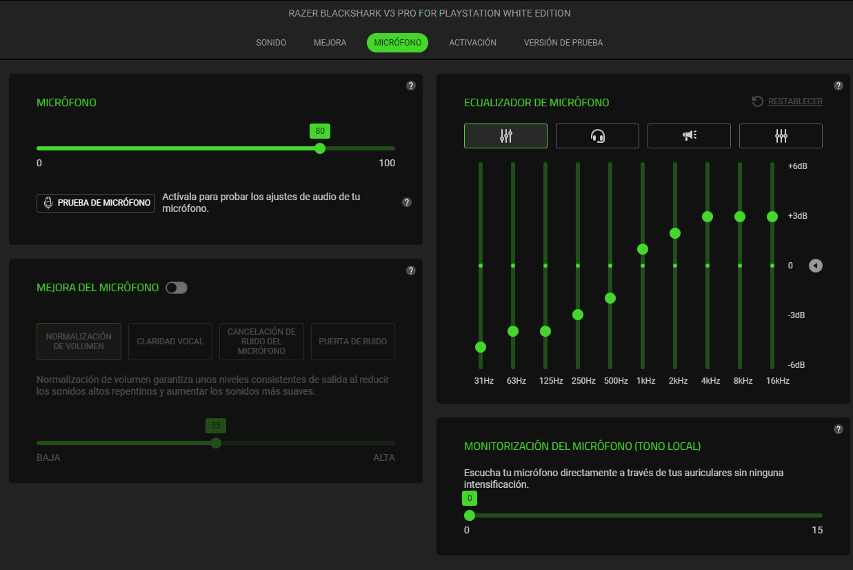This screenshot has width=853, height=570.
Task: Switch to the Mejora tab
Action: [x=330, y=43]
